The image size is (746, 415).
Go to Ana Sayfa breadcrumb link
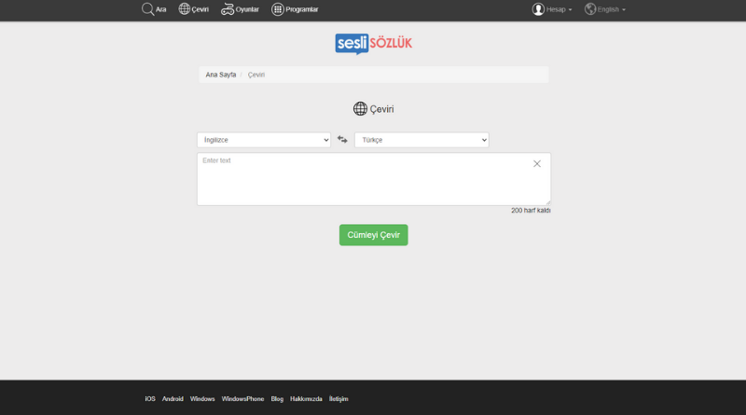pyautogui.click(x=221, y=75)
